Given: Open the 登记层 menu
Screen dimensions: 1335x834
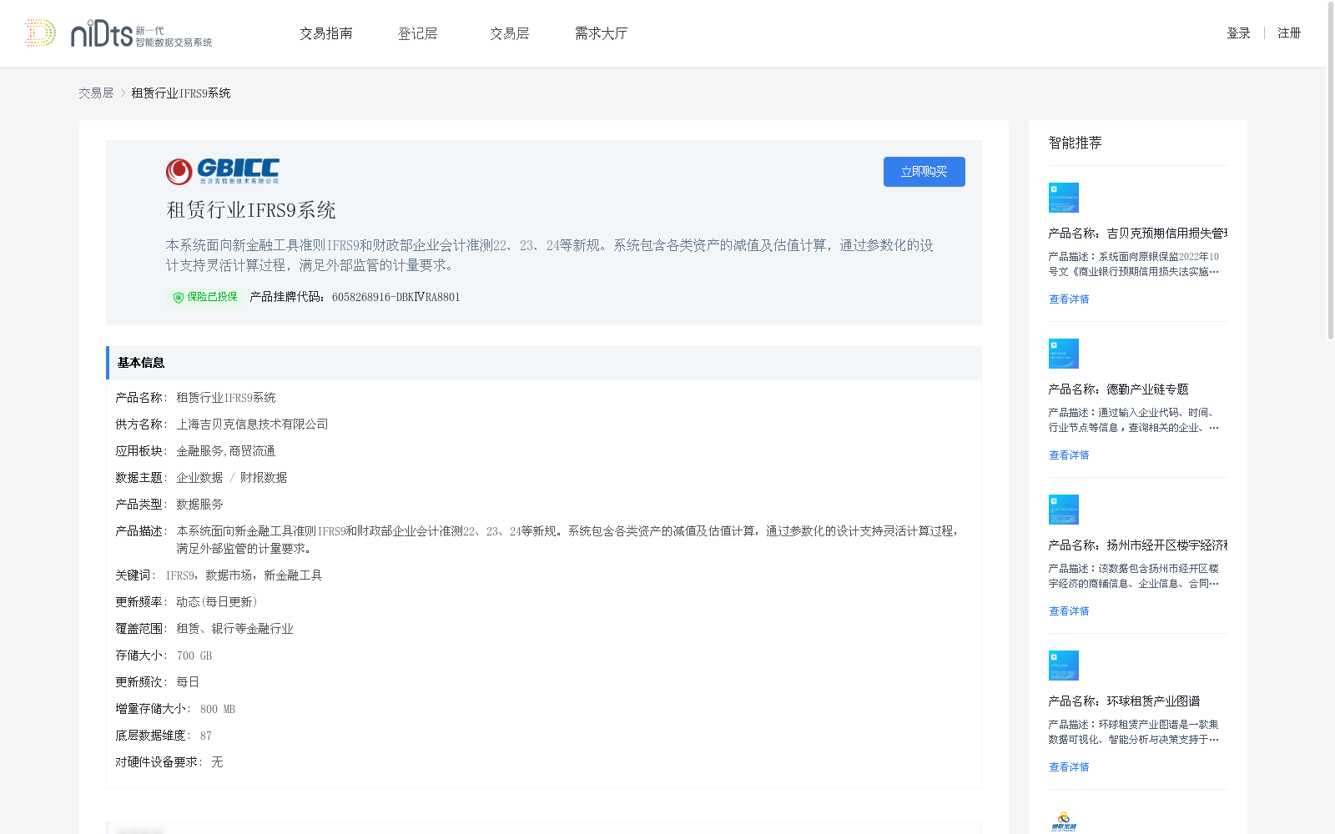Looking at the screenshot, I should pyautogui.click(x=418, y=33).
